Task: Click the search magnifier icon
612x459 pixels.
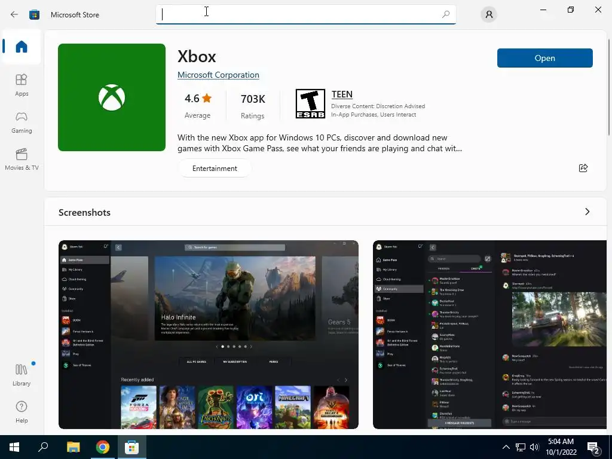Action: 446,14
